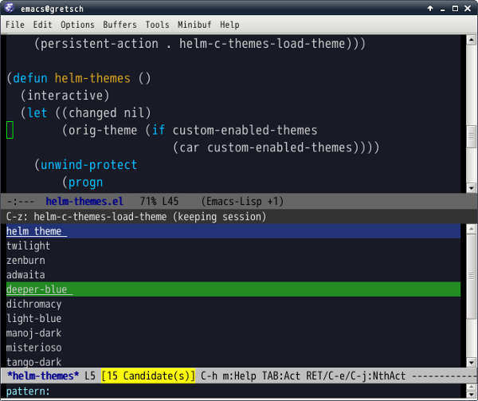Click the upper editor scrollbar's up arrow

tap(472, 40)
